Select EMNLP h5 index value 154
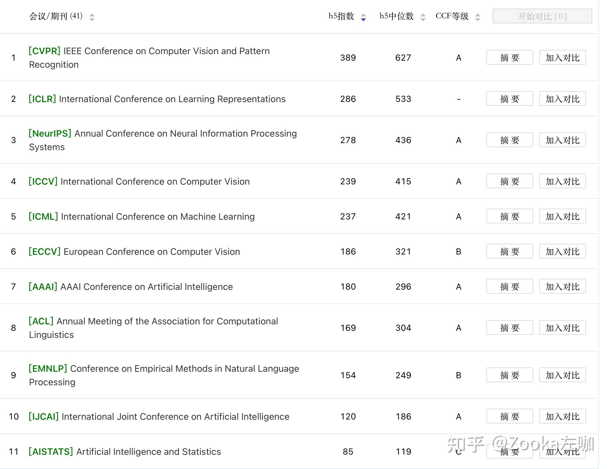Viewport: 610px width, 469px height. [348, 375]
